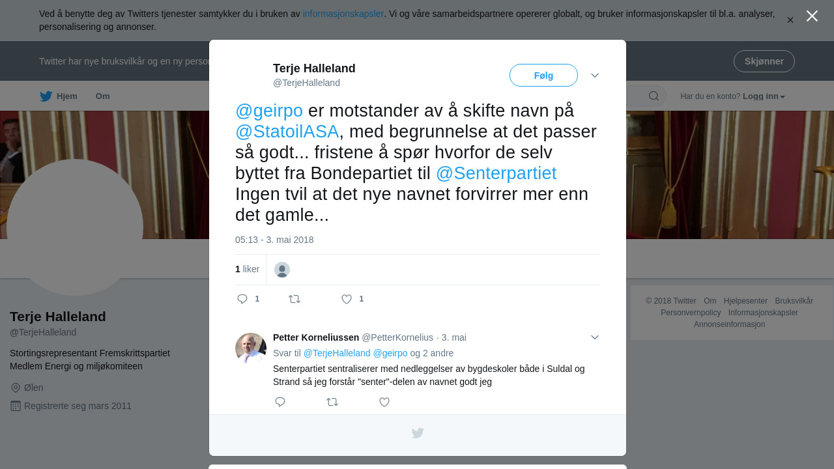Follow Terje Halleland with Følg button
The width and height of the screenshot is (834, 469).
point(543,76)
